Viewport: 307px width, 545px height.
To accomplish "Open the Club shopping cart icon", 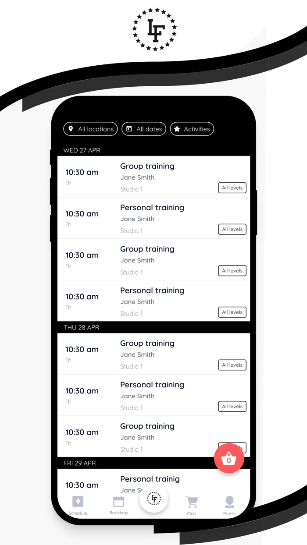I will (x=191, y=502).
